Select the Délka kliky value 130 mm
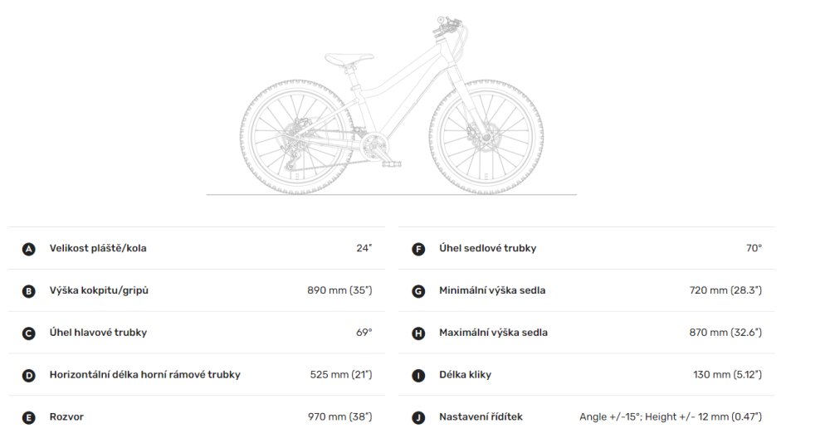 click(727, 374)
